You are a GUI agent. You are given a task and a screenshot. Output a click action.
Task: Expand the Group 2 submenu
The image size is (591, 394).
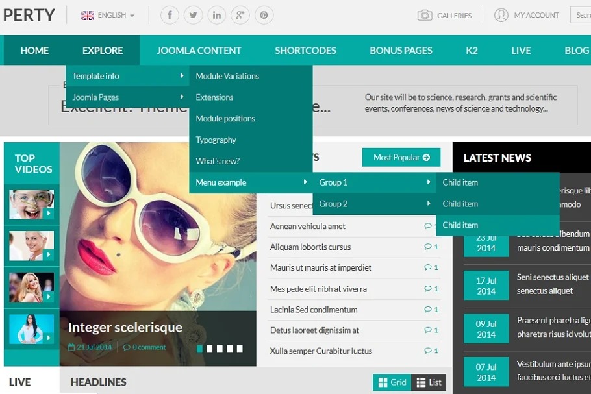point(374,204)
